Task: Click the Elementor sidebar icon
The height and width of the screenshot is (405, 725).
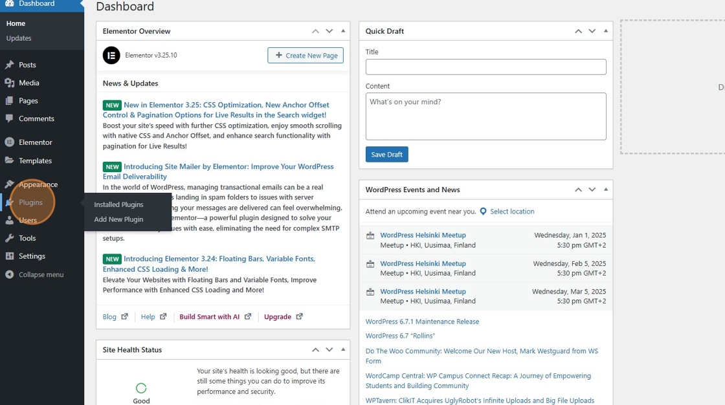Action: click(x=9, y=142)
